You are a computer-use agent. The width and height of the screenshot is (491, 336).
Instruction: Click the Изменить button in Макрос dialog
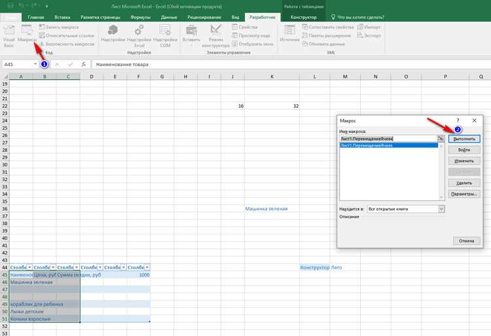tap(464, 160)
